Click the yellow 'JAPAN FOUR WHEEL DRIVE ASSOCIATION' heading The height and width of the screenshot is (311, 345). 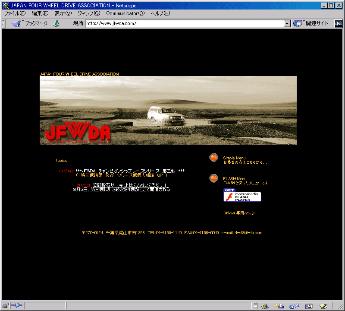point(79,74)
